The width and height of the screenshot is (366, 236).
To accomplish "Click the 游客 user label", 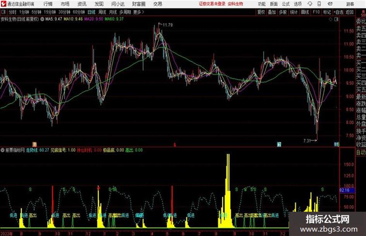I will (350, 4).
